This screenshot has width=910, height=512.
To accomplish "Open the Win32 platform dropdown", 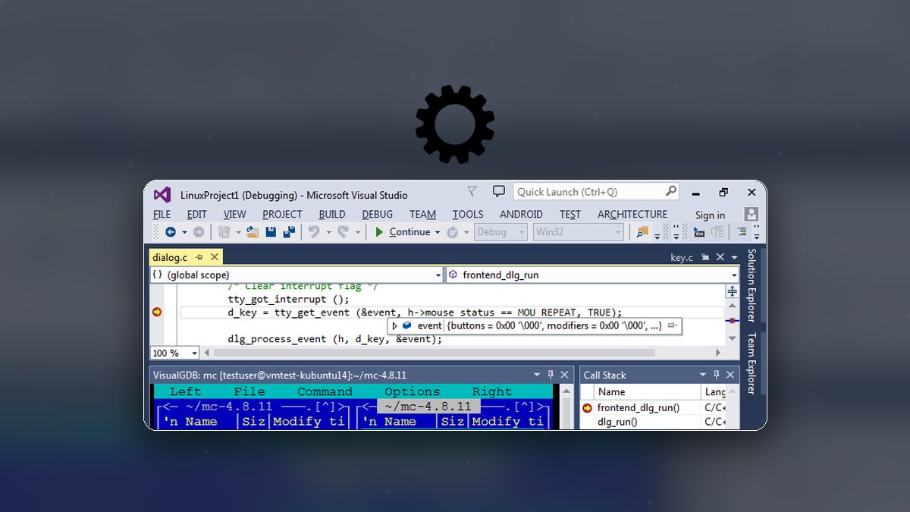I will (579, 232).
